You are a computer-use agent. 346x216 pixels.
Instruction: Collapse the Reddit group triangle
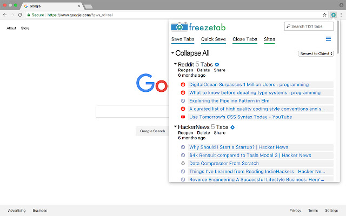point(175,64)
